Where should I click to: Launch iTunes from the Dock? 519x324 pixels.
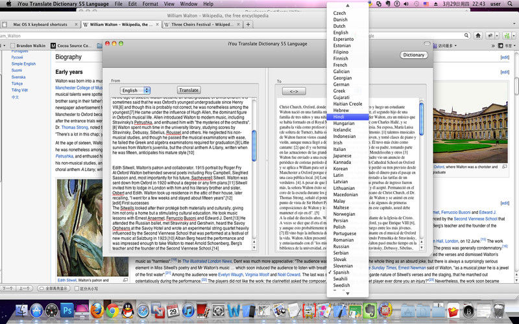pos(188,311)
